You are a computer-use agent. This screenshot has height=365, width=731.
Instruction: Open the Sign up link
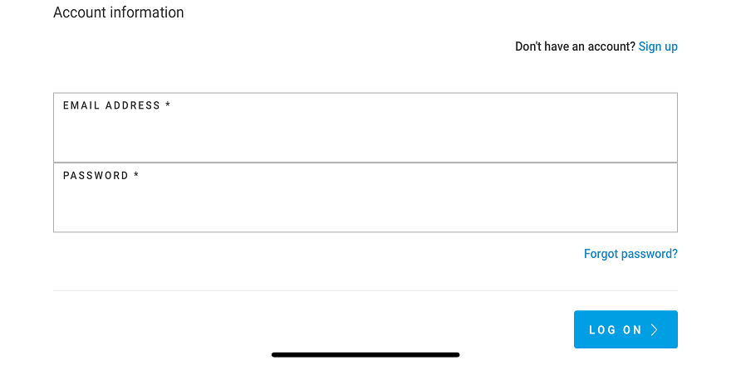point(658,46)
